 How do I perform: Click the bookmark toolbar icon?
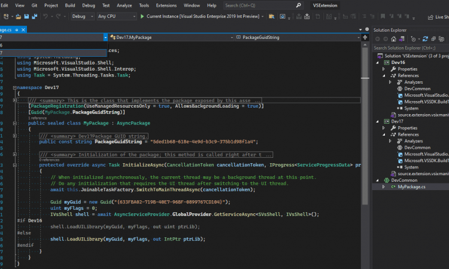pos(383,16)
